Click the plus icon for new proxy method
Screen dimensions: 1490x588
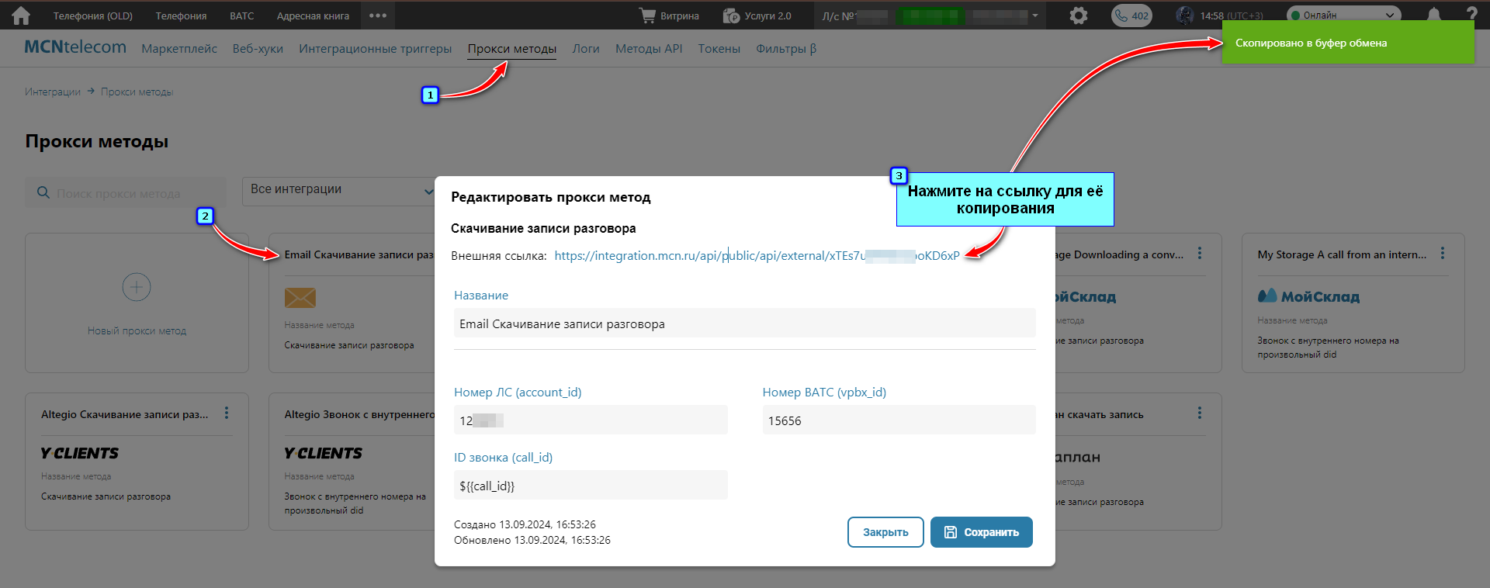click(137, 287)
